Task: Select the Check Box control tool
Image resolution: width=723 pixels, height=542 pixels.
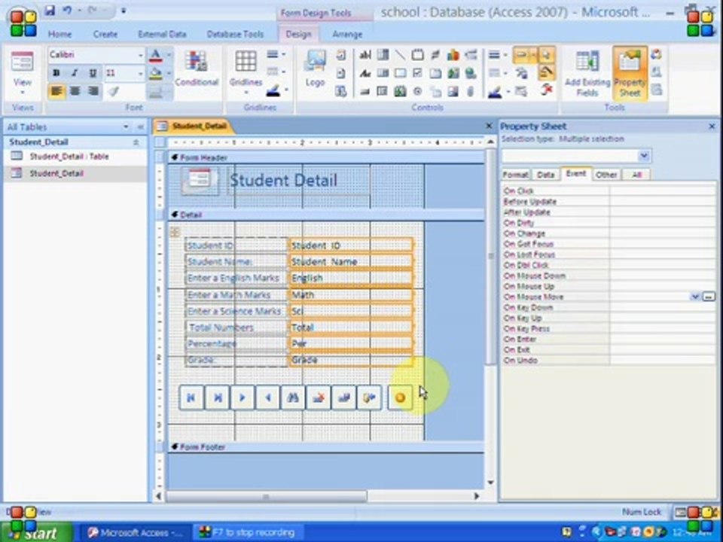Action: tap(418, 73)
